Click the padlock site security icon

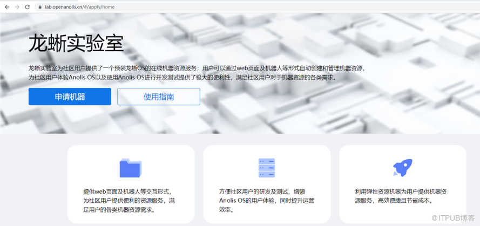pos(39,7)
